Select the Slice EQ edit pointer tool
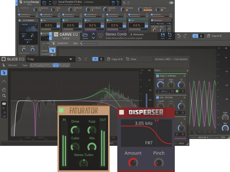Viewport: 230px width, 172px height. (4, 73)
